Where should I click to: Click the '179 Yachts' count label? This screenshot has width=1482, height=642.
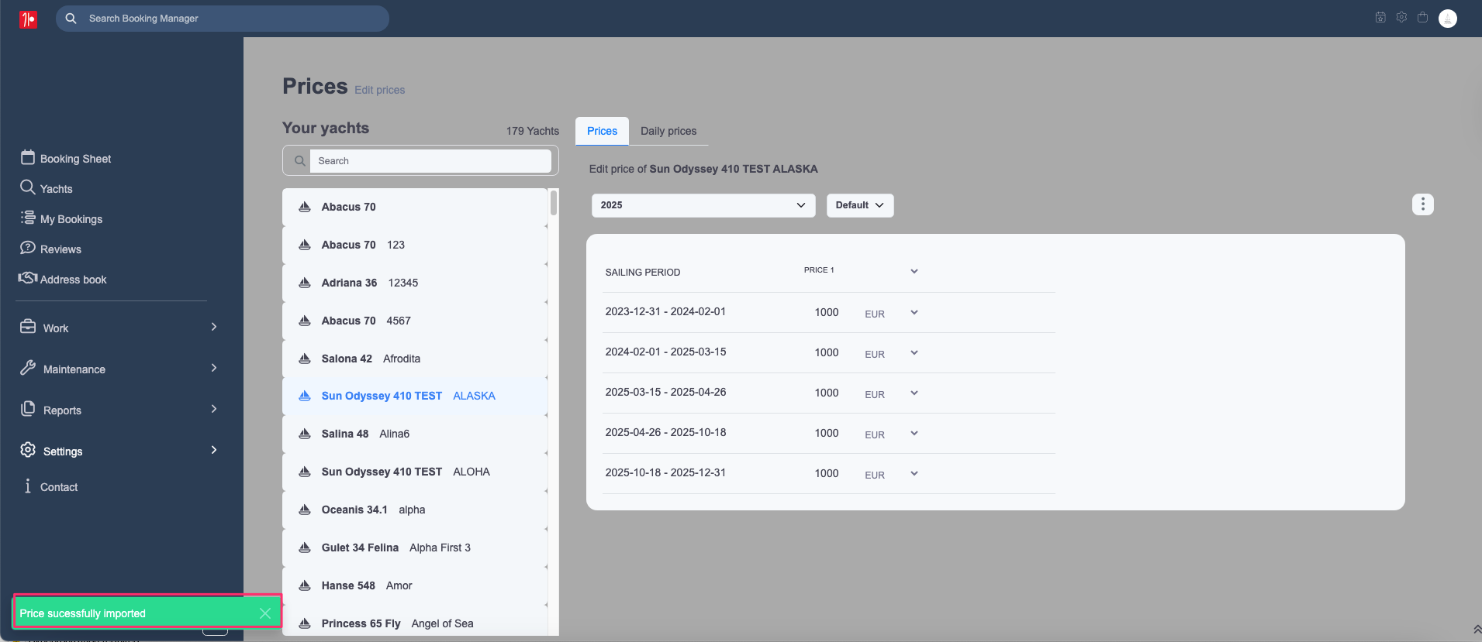click(532, 131)
